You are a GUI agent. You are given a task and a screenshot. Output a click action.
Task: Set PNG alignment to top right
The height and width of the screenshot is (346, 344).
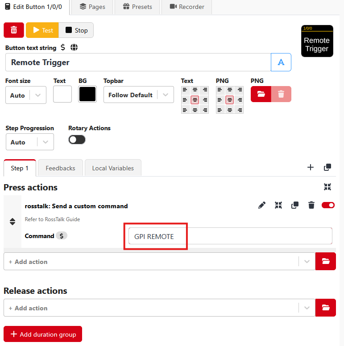click(240, 90)
